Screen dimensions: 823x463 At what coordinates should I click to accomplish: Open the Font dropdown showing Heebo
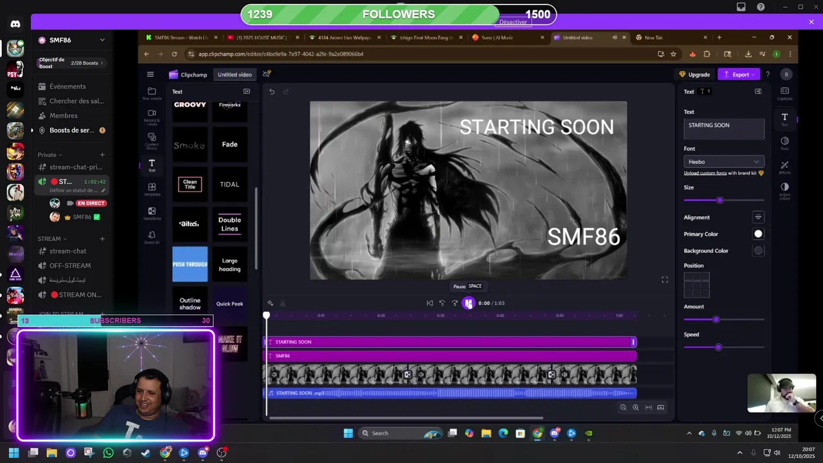(x=724, y=161)
